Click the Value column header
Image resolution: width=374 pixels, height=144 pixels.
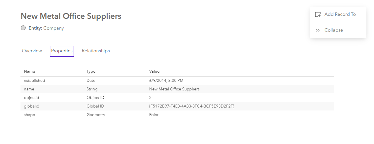tap(154, 71)
